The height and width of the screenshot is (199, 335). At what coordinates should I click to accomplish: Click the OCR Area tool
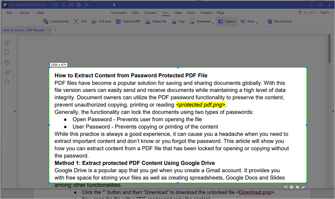tap(101, 22)
